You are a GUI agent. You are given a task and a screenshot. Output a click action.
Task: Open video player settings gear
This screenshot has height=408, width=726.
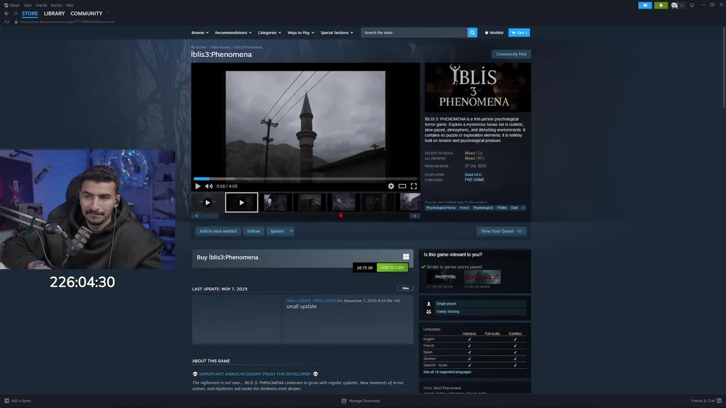(x=391, y=186)
